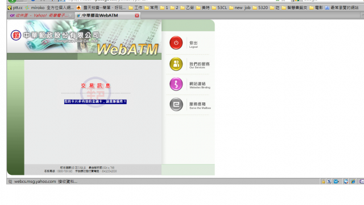Click the padlock security icon in status bar
Viewport: 364px width, 205px height.
pyautogui.click(x=323, y=182)
